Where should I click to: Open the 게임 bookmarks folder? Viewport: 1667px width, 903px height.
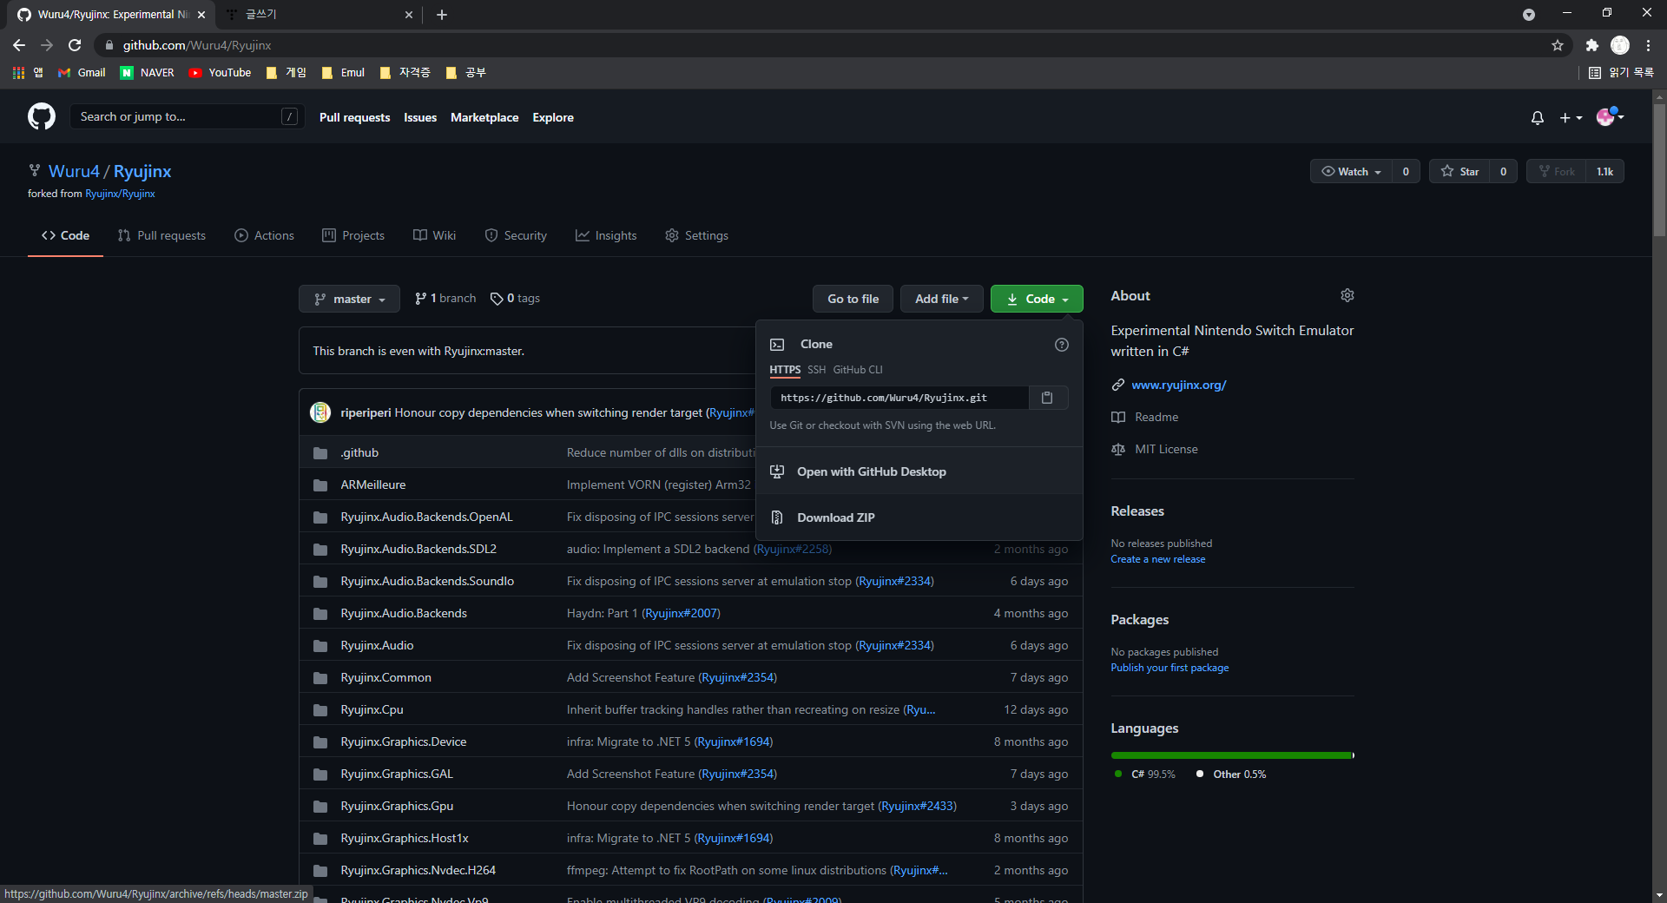pyautogui.click(x=286, y=73)
